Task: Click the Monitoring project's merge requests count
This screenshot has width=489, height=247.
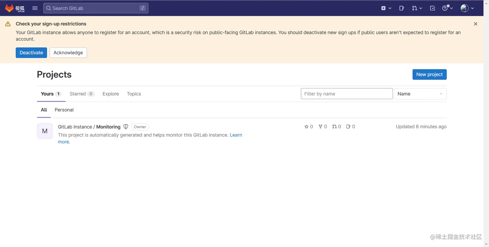Action: point(337,127)
